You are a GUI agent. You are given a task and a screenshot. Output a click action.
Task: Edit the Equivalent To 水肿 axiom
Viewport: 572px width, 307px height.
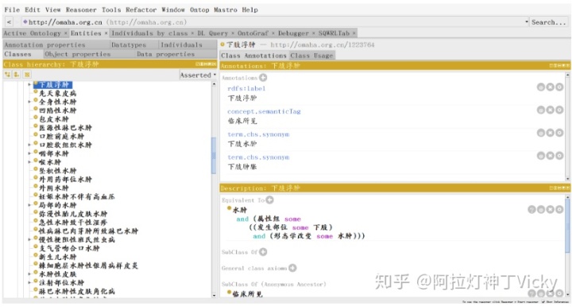pos(559,209)
